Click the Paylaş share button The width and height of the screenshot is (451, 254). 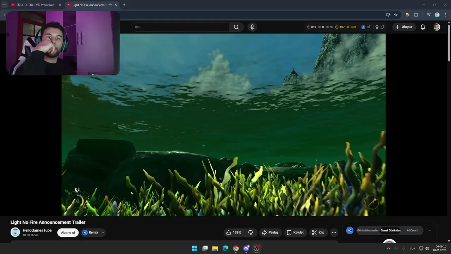pyautogui.click(x=270, y=232)
